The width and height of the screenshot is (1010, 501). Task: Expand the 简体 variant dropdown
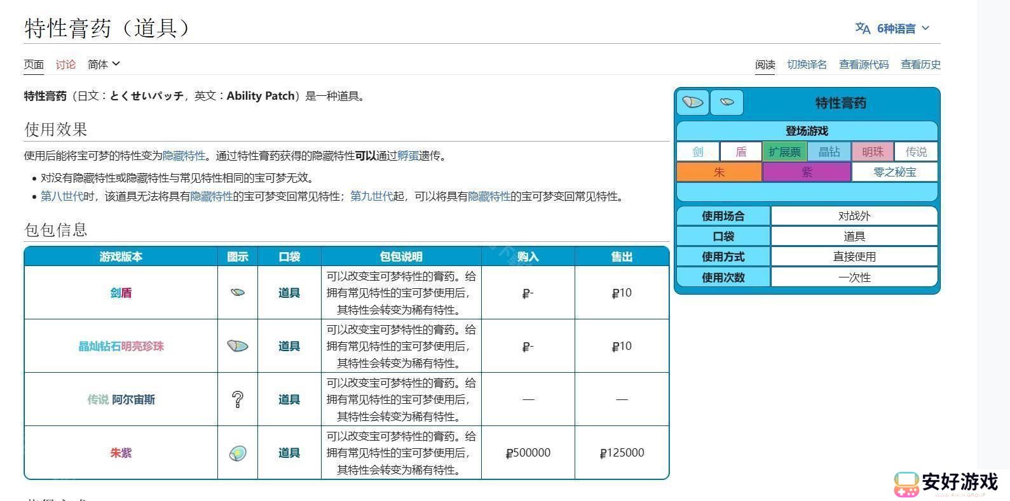point(104,64)
